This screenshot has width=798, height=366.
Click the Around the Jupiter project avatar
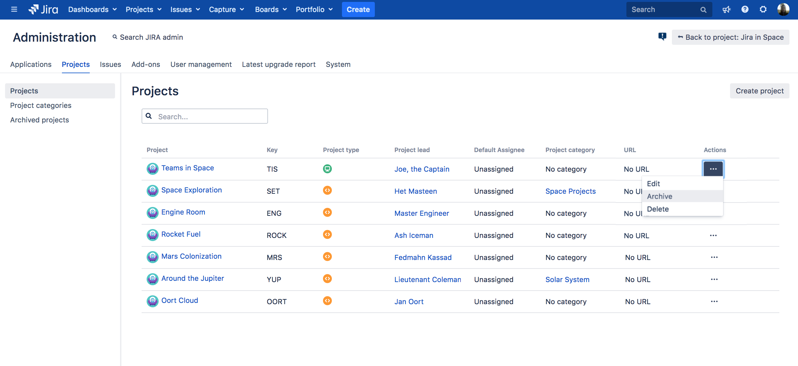(153, 279)
